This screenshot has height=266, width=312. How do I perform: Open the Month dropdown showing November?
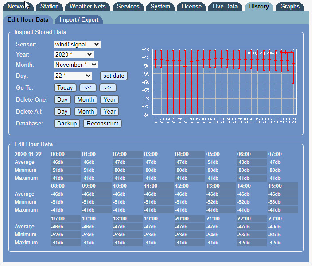pyautogui.click(x=76, y=65)
